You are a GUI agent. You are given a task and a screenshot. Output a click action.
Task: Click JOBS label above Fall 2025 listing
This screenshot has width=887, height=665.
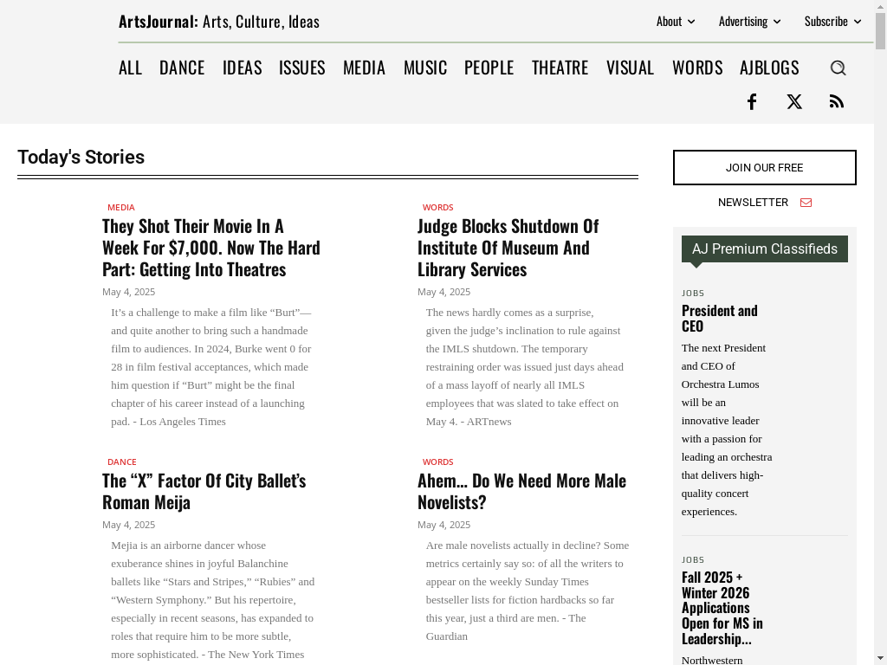(693, 560)
